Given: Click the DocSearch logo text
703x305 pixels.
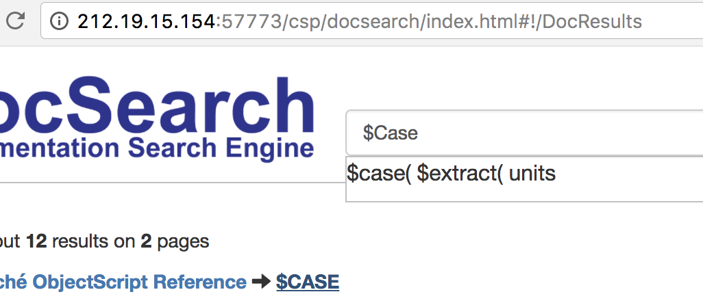Looking at the screenshot, I should (x=156, y=106).
